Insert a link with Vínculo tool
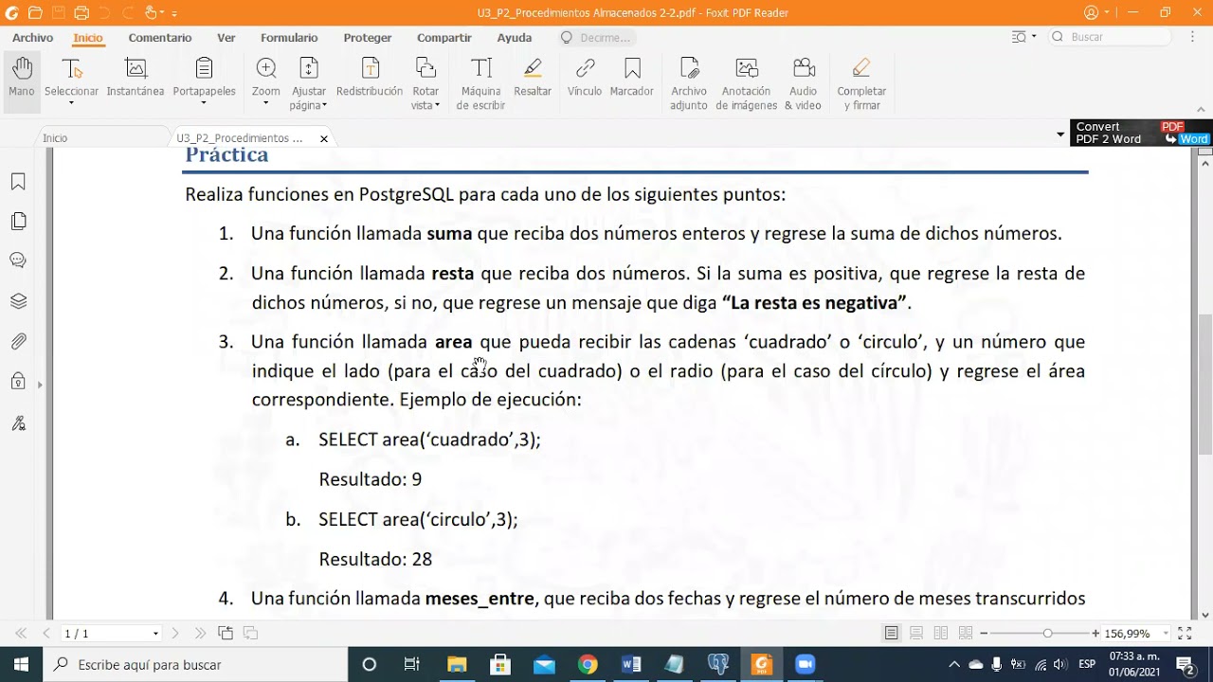 585,79
